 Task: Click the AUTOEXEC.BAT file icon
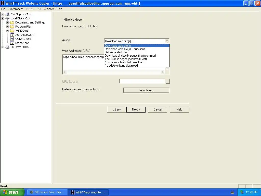12,35
